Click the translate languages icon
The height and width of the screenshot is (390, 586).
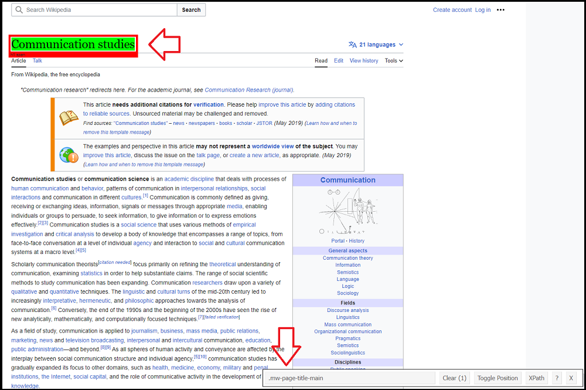[352, 45]
